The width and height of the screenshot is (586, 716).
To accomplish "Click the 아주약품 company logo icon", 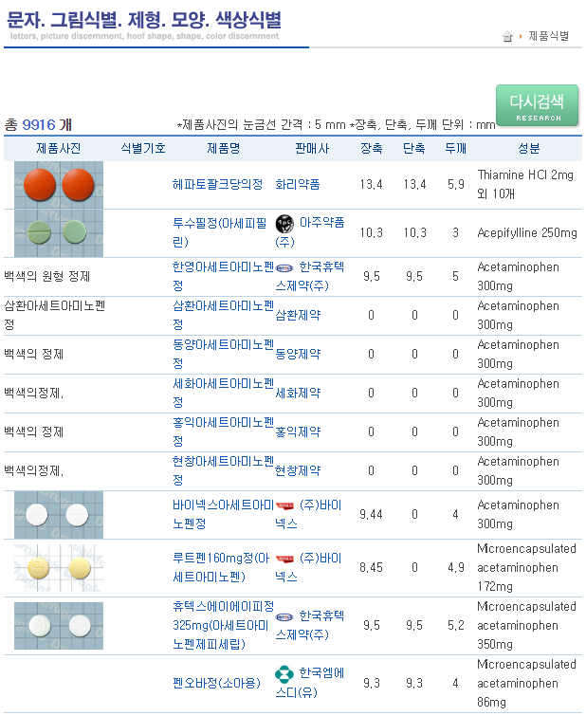I will 285,223.
